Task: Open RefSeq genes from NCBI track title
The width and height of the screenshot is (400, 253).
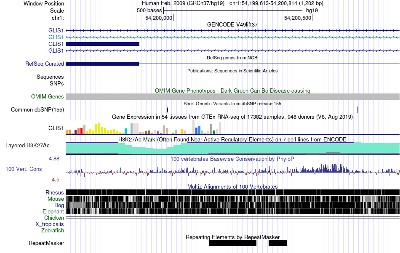Action: pyautogui.click(x=232, y=58)
